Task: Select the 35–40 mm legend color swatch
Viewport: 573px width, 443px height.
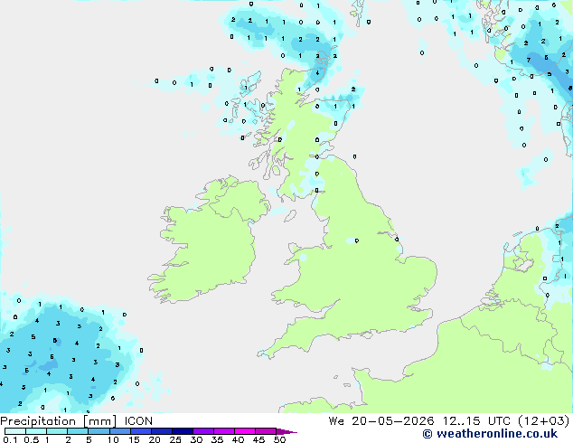Action: [x=224, y=431]
